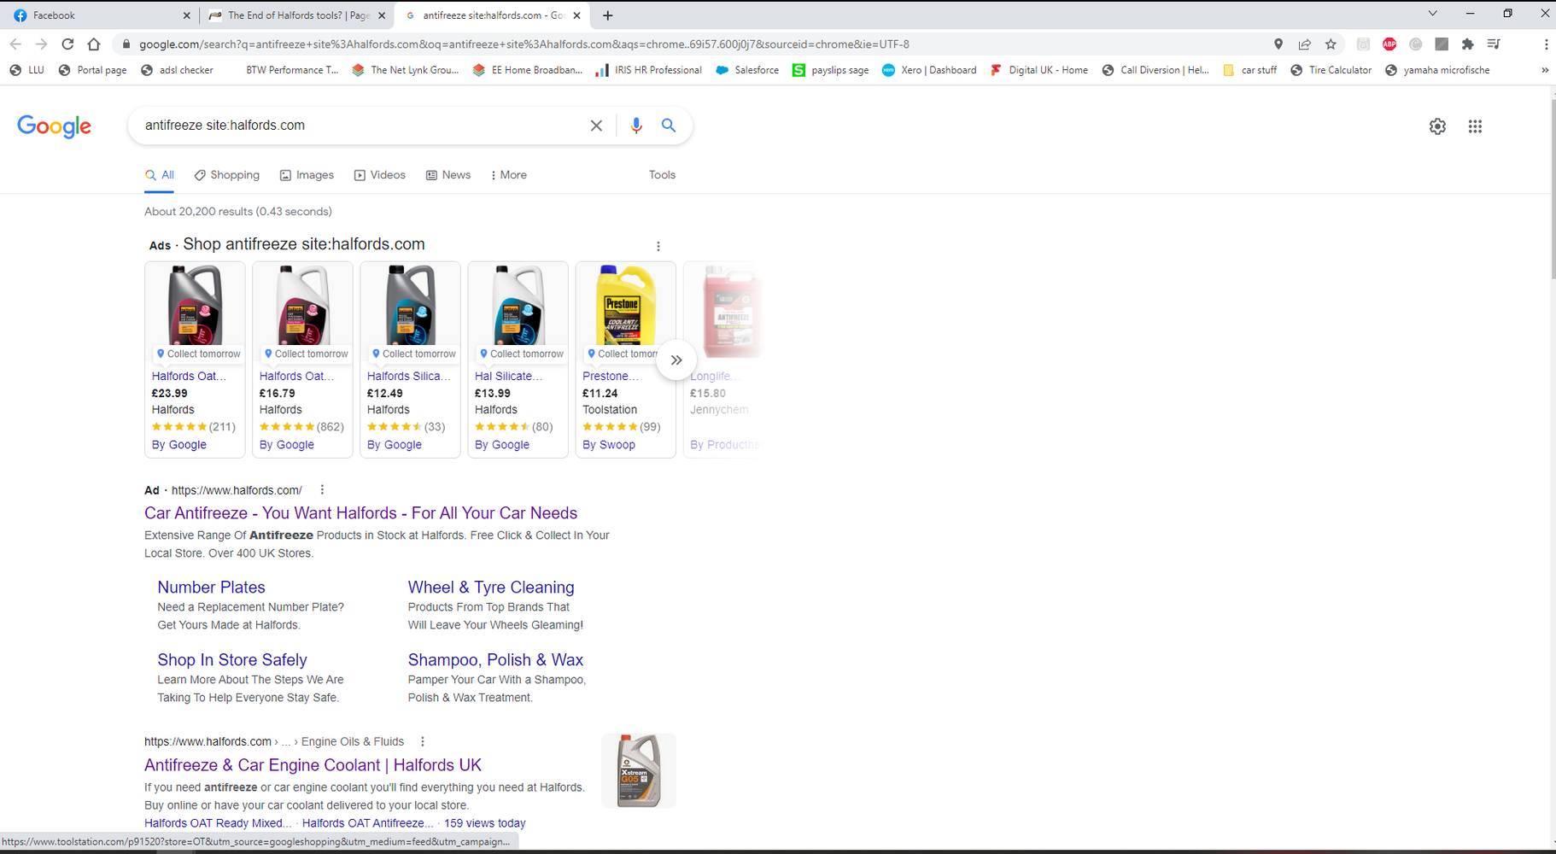1556x854 pixels.
Task: Open the Google apps grid
Action: [x=1475, y=126]
